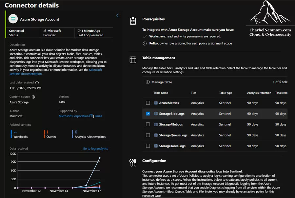Select the StorageQueueLogs table name
The image size is (295, 198).
[173, 135]
